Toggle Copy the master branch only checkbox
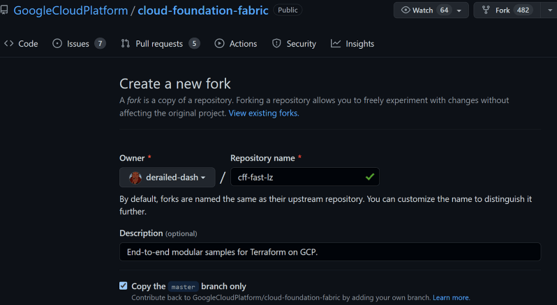 pos(124,286)
